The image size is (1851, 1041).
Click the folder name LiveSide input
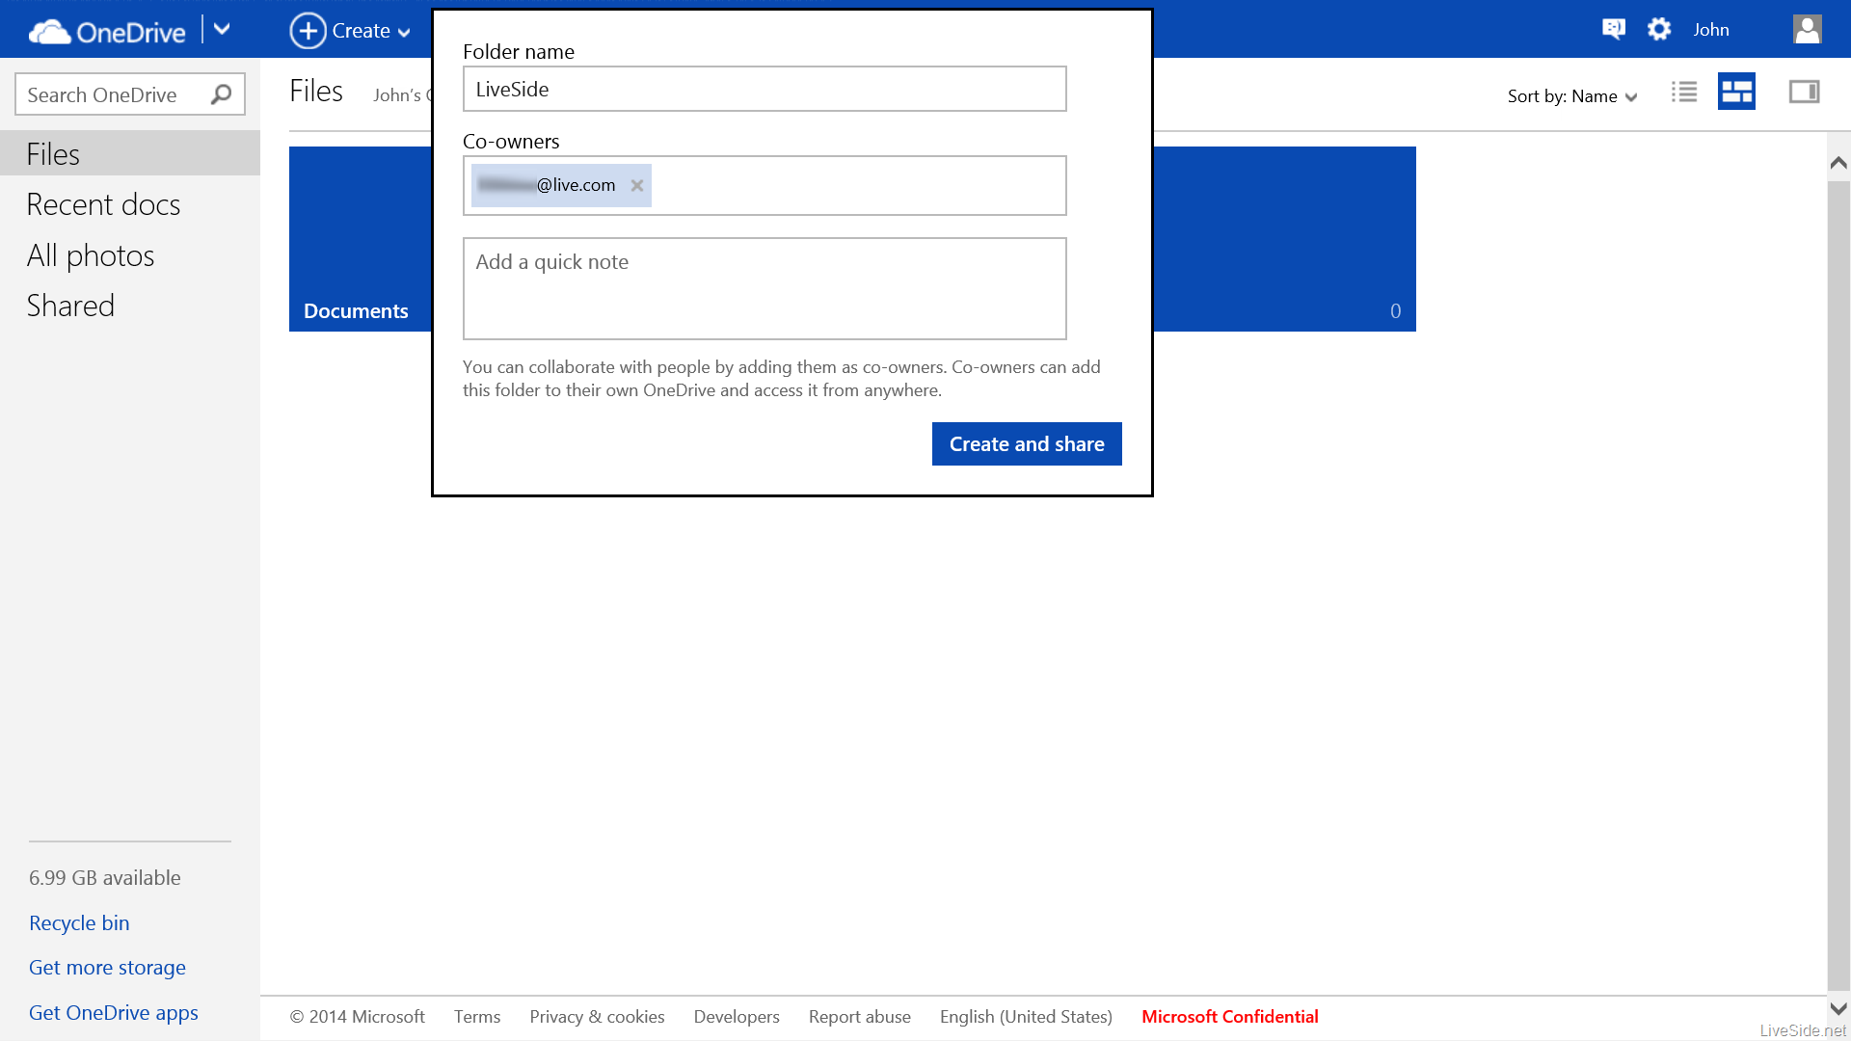coord(765,88)
